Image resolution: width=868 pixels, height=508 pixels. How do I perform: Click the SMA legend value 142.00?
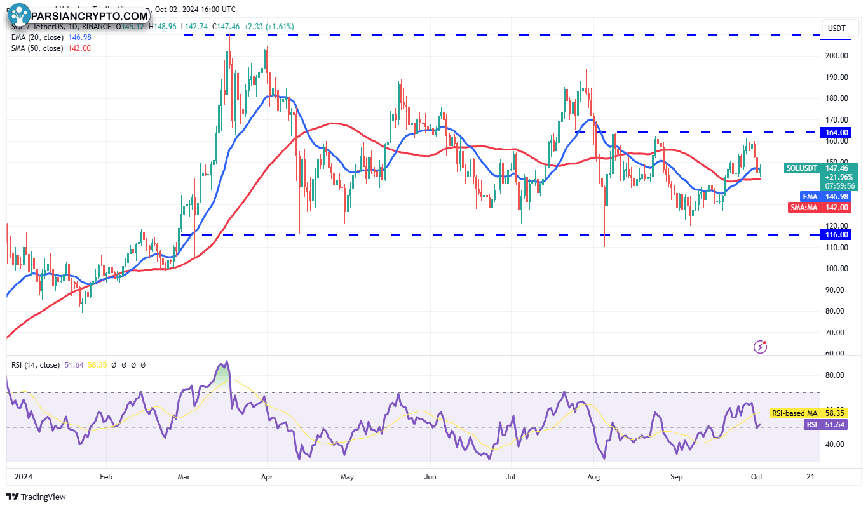click(79, 48)
